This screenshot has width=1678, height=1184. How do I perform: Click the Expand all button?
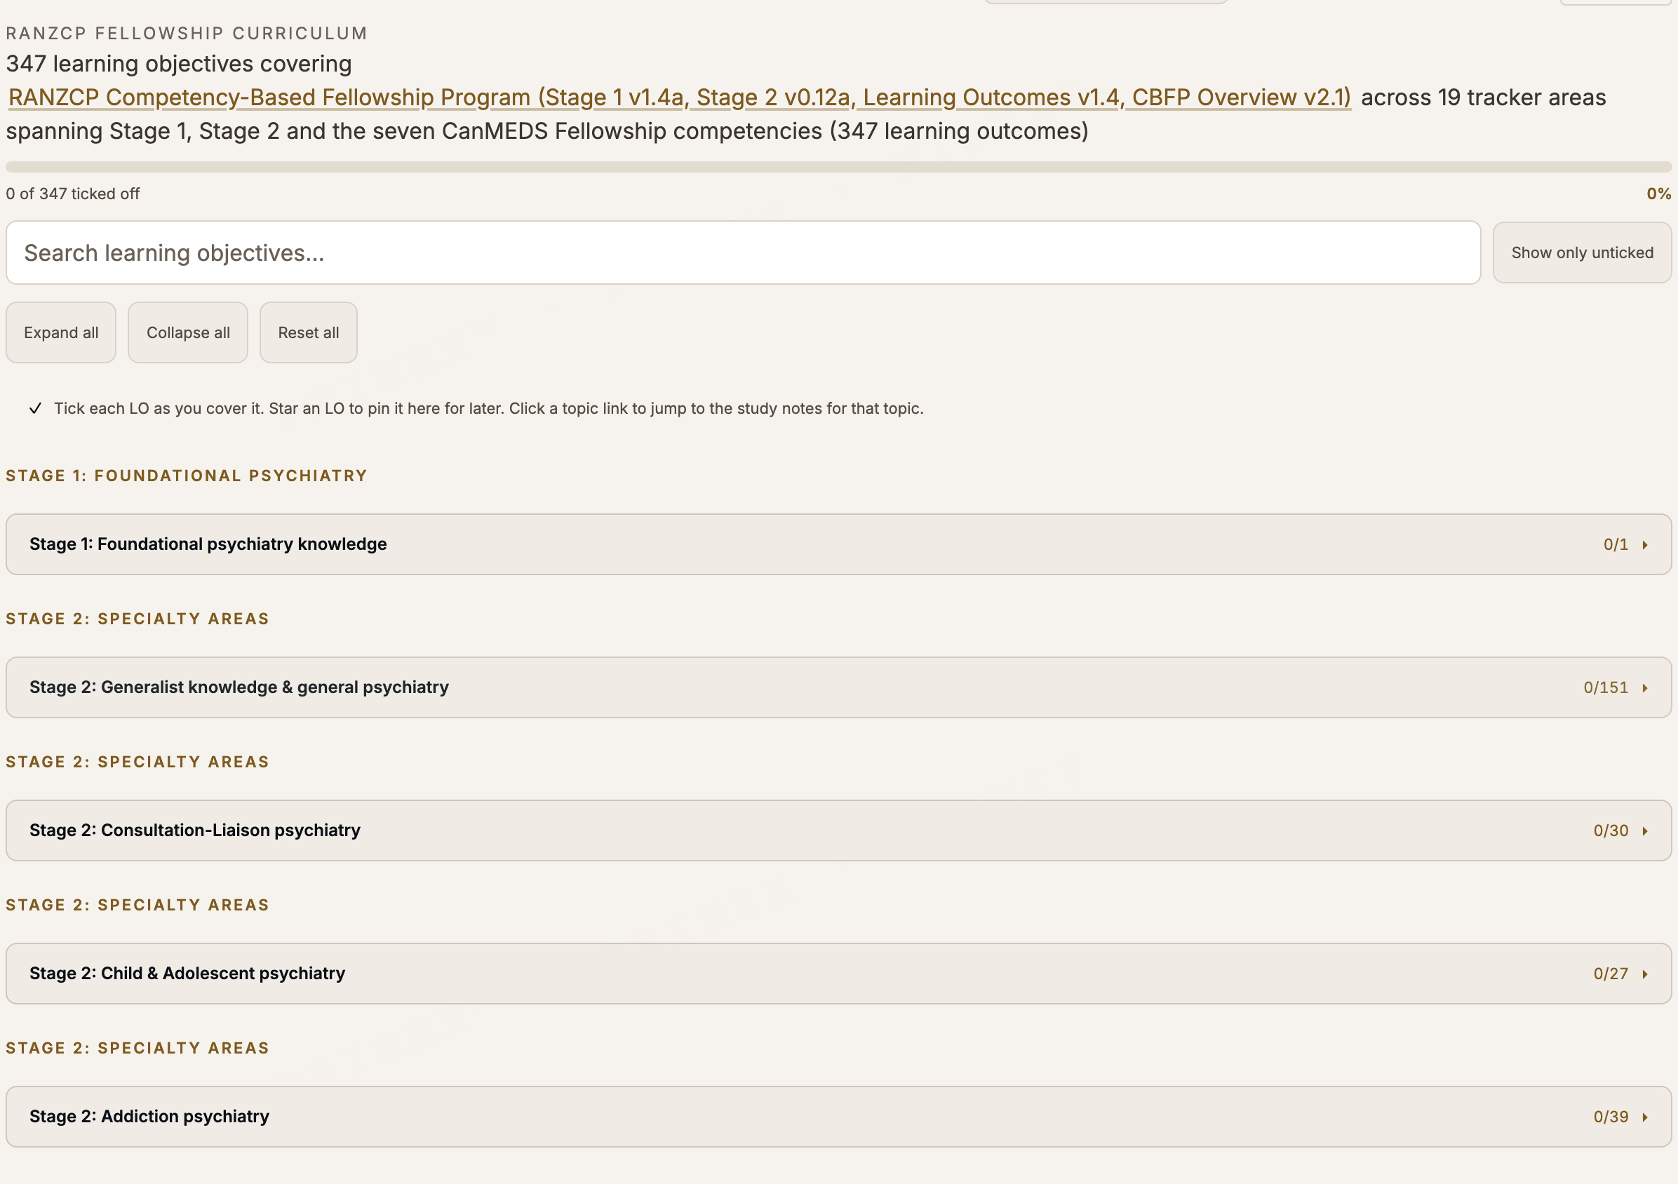pos(60,332)
